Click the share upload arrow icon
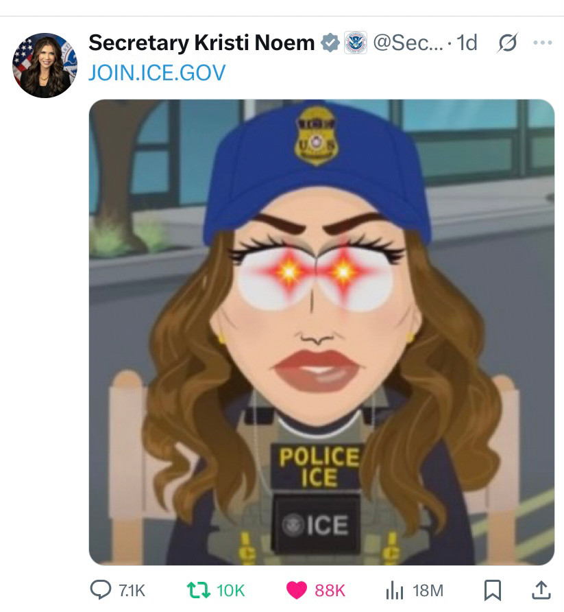Image resolution: width=564 pixels, height=612 pixels. 541,590
